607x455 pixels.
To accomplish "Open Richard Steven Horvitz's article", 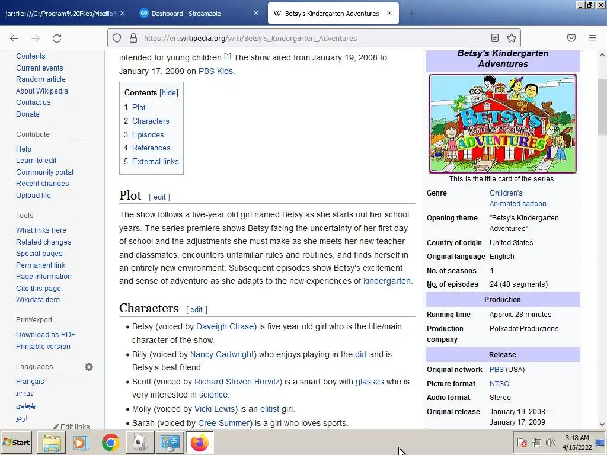I will [237, 382].
